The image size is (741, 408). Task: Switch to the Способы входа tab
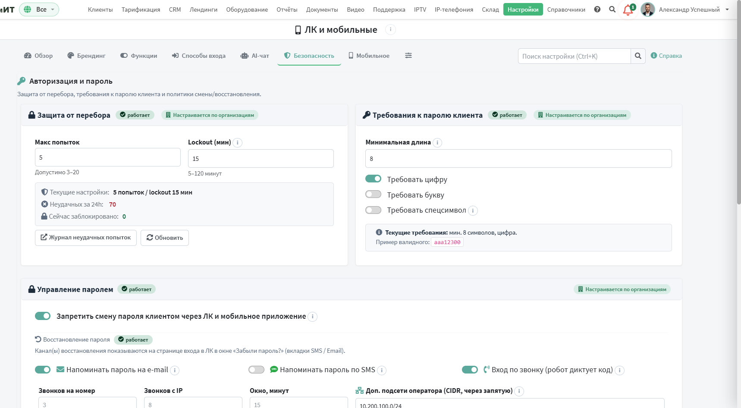click(199, 56)
